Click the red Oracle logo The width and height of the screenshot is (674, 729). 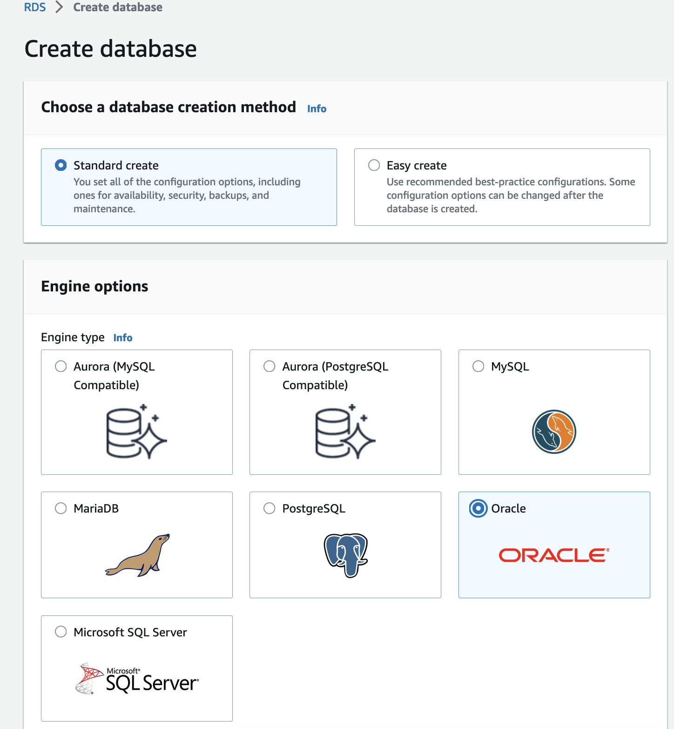click(x=554, y=555)
